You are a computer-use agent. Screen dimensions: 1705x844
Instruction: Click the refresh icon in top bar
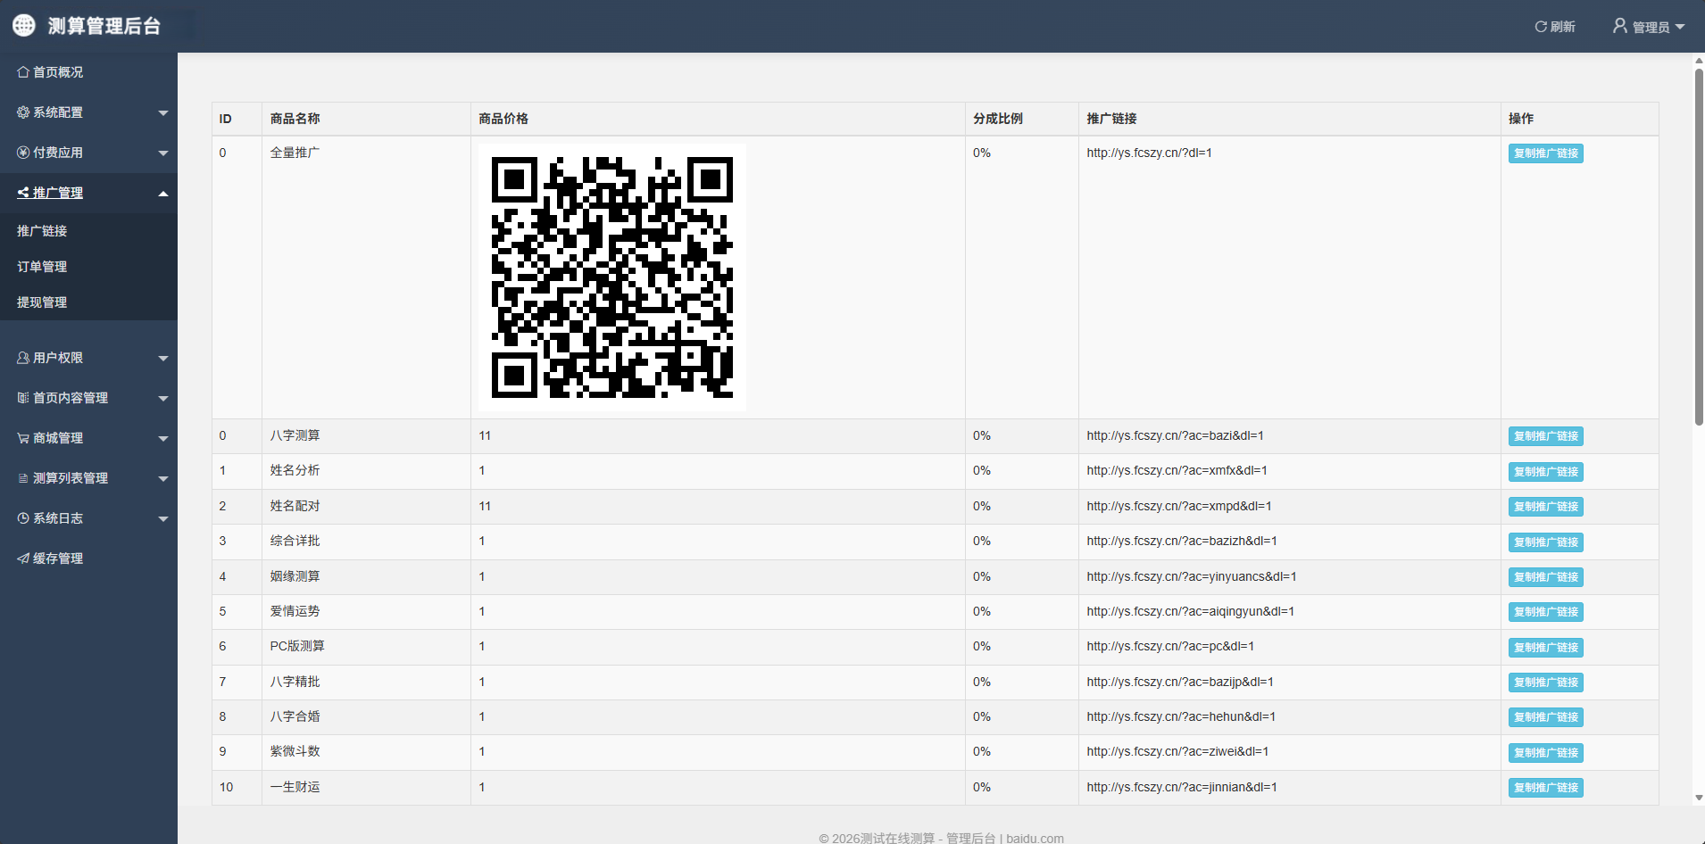pyautogui.click(x=1540, y=27)
